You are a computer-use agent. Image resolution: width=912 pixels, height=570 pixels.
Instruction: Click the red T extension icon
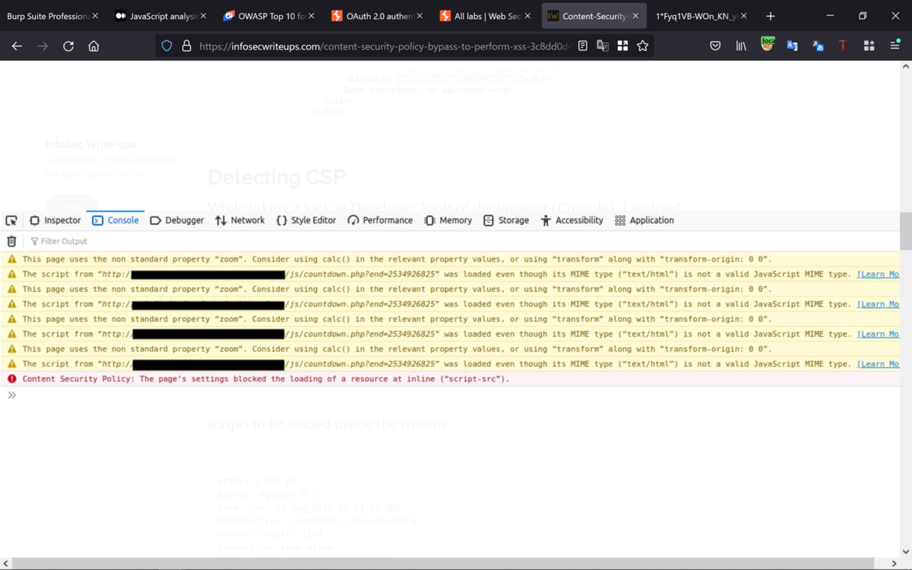pos(843,46)
